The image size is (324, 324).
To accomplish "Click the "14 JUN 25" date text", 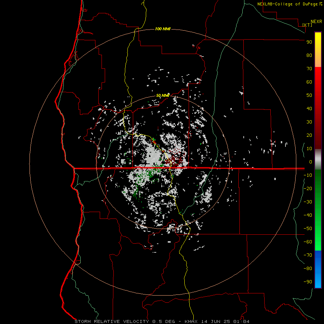I will tap(216, 321).
